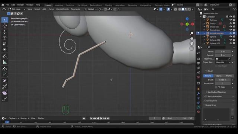The height and width of the screenshot is (134, 238).
Task: Open the Render properties tab
Action: point(198,59)
